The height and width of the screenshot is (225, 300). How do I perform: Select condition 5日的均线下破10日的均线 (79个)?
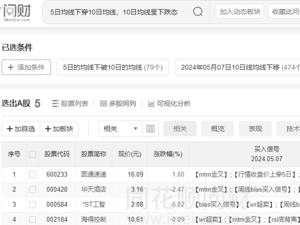[113, 67]
